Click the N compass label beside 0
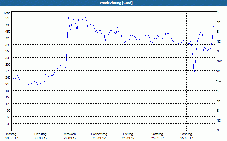The width and height of the screenshot is (227, 141). (218, 130)
